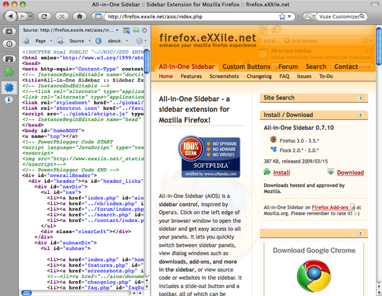Screen dimensions: 382x296
Task: Select the about: button in the MultiPanel toolbar
Action: [x=115, y=41]
